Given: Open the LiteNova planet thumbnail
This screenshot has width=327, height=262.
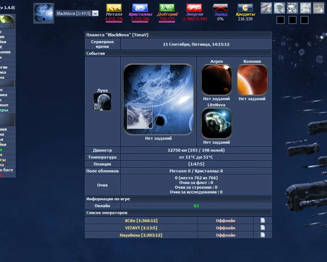Looking at the screenshot, I should pos(216,123).
